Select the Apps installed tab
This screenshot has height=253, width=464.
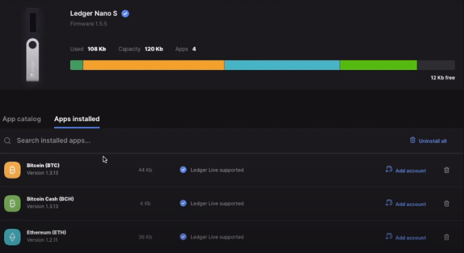pyautogui.click(x=77, y=119)
